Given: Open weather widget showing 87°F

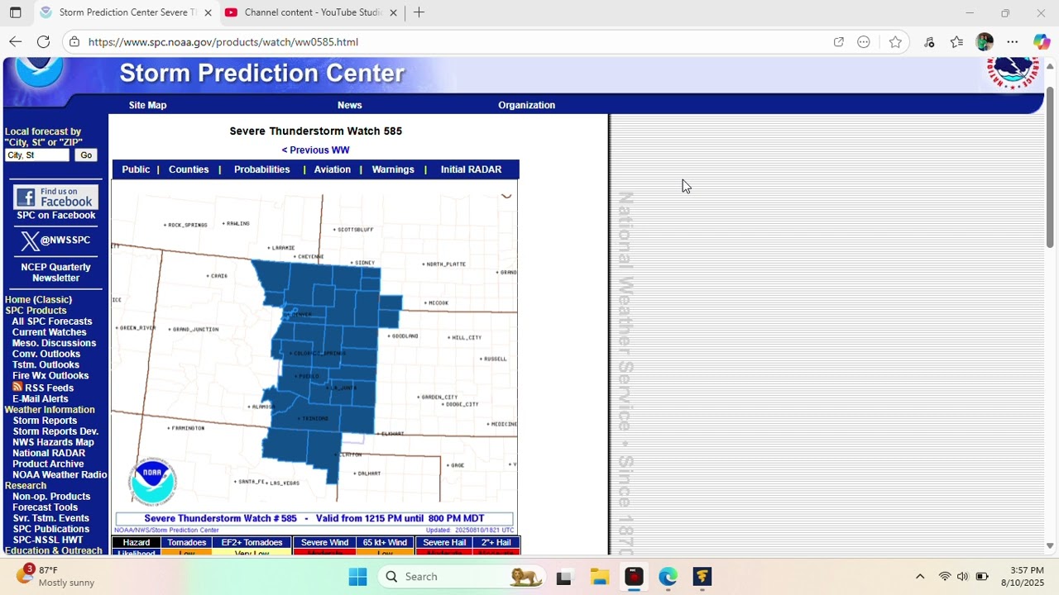Looking at the screenshot, I should [x=55, y=576].
